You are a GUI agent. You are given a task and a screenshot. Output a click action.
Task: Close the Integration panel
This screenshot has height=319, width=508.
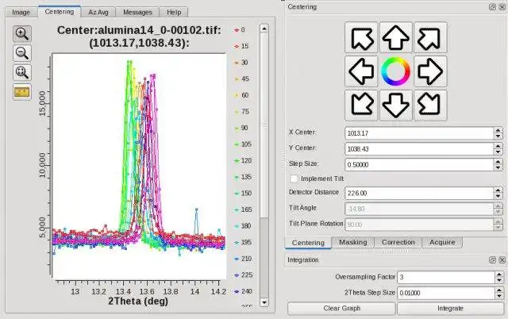(x=502, y=259)
